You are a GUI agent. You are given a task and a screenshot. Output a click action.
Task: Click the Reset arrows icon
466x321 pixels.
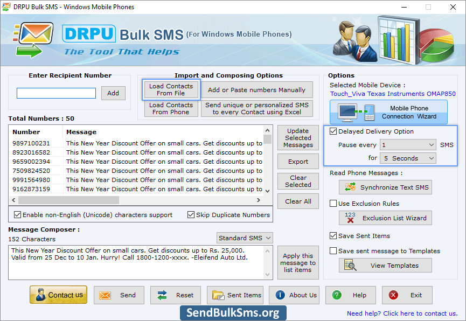pyautogui.click(x=162, y=295)
